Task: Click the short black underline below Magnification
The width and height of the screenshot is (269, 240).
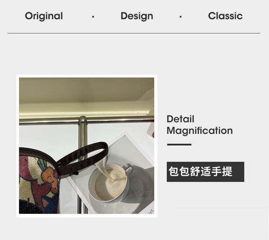Action: click(x=179, y=145)
